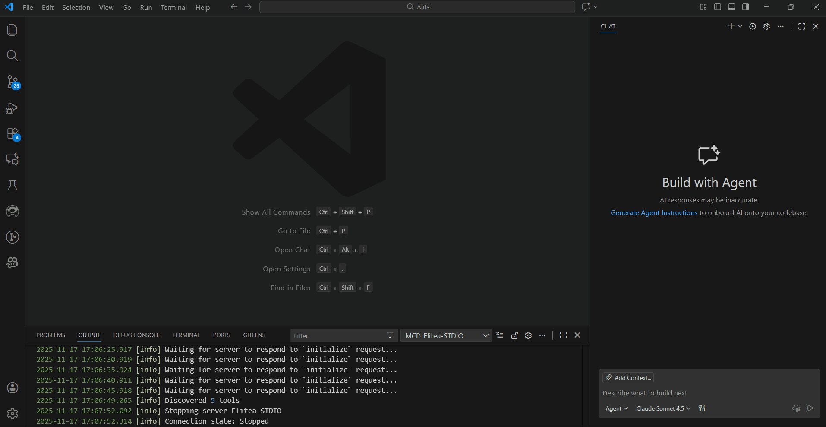Open the MCP: Elitea-STDIO output channel dropdown
Screen dimensions: 826x427
pyautogui.click(x=446, y=336)
